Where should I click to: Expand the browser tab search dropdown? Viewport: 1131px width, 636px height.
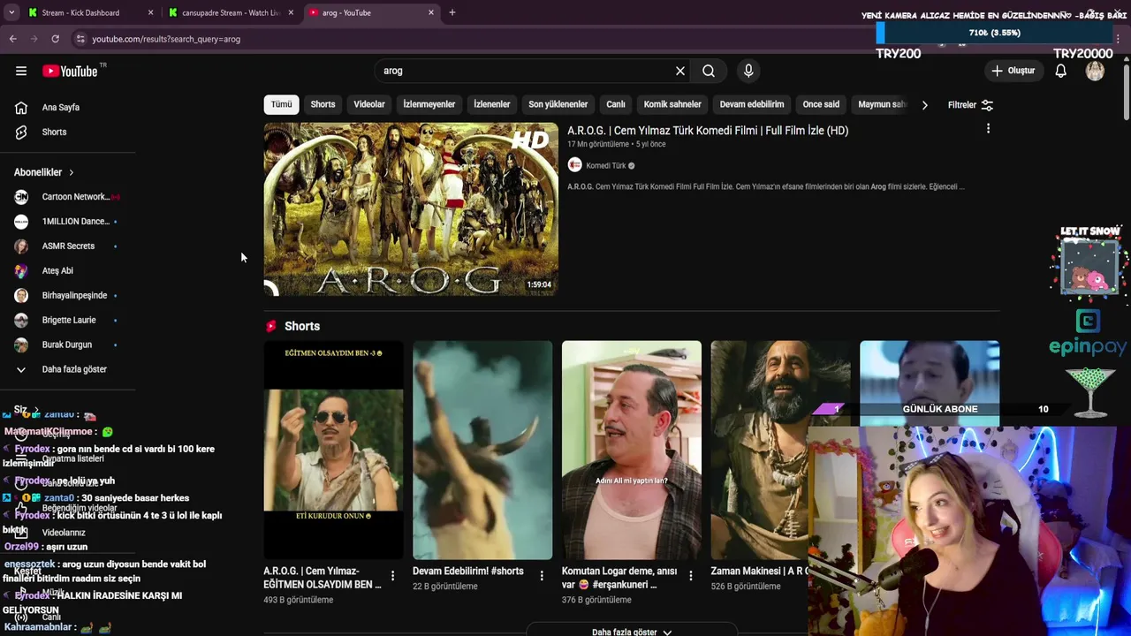pyautogui.click(x=11, y=12)
